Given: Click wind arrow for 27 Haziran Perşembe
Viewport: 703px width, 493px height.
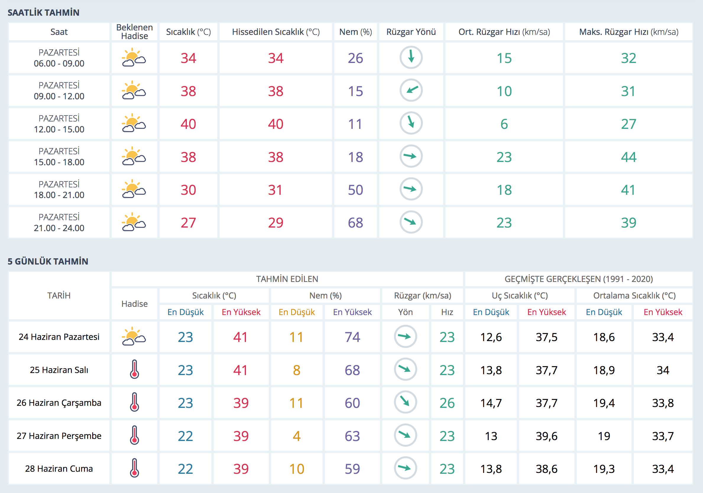Looking at the screenshot, I should click(405, 435).
